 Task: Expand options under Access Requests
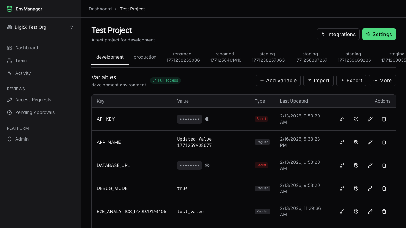coord(33,100)
